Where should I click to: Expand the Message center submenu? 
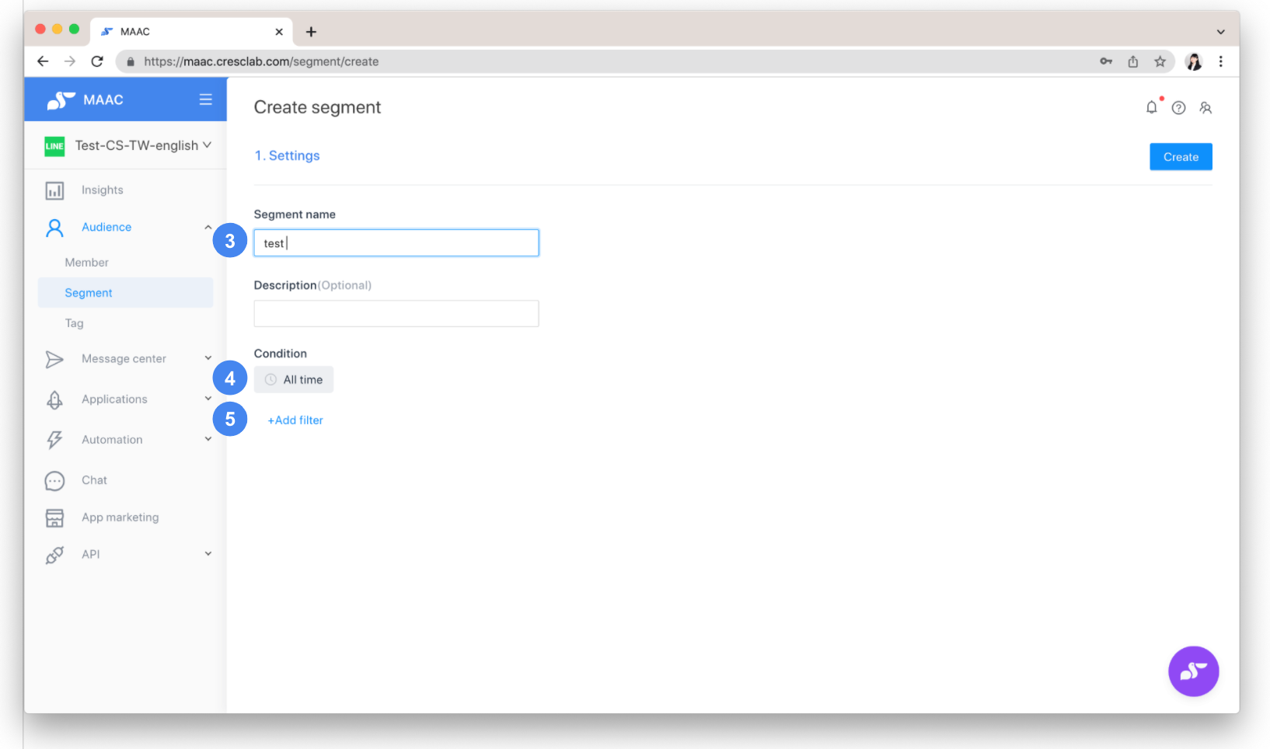click(x=208, y=358)
